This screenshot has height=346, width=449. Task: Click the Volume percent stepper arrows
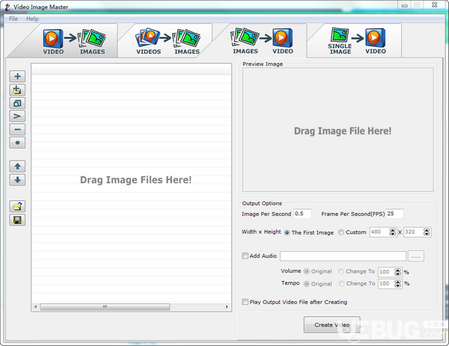(397, 272)
